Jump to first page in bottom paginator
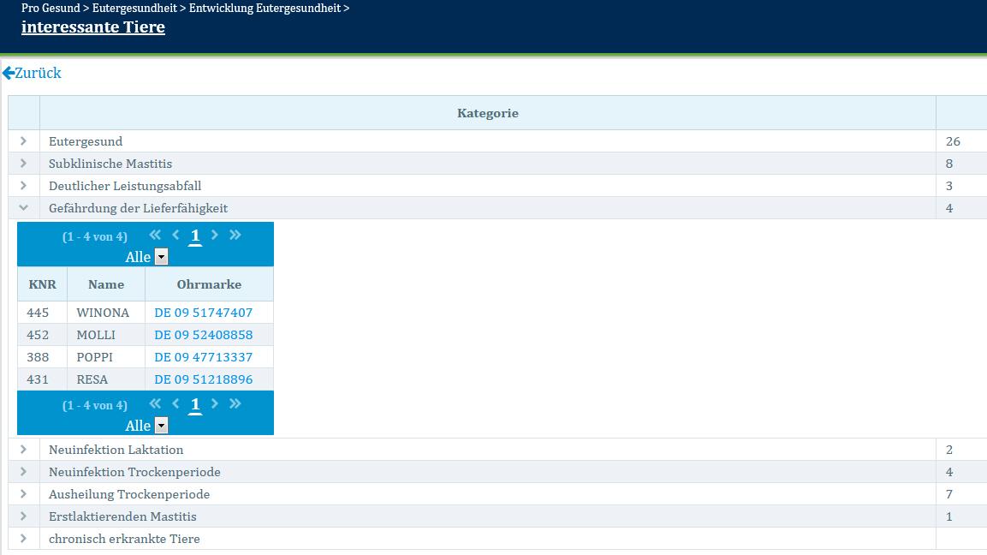 pos(155,404)
